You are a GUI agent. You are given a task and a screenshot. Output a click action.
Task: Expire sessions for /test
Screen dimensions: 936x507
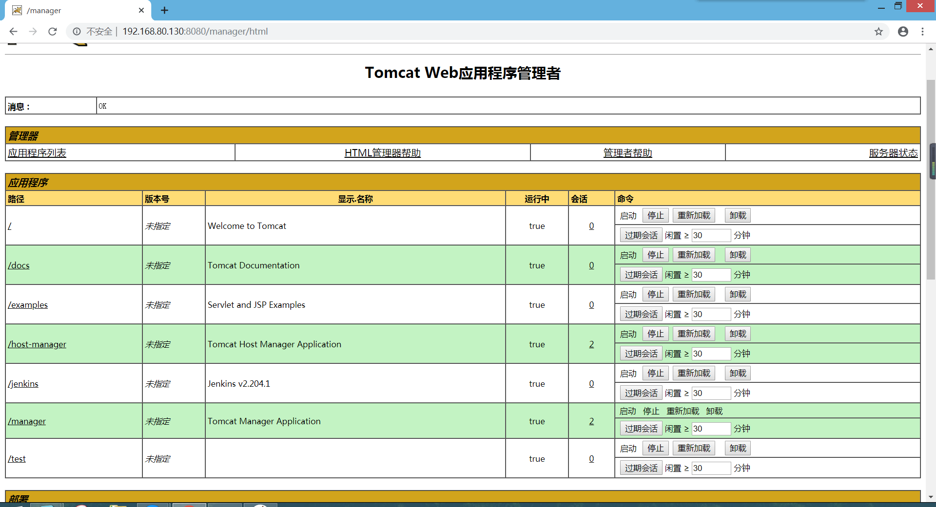[x=641, y=468]
